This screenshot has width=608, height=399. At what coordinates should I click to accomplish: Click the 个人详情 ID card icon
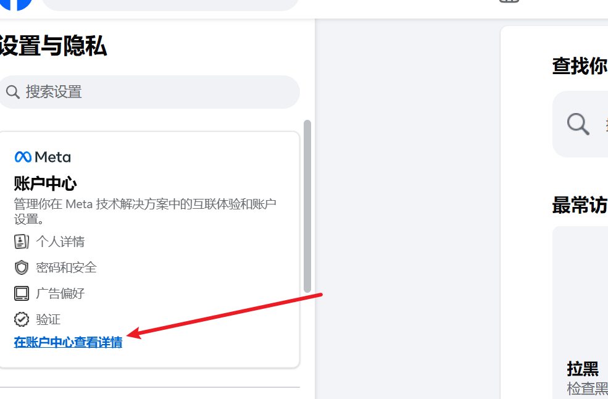pyautogui.click(x=22, y=241)
